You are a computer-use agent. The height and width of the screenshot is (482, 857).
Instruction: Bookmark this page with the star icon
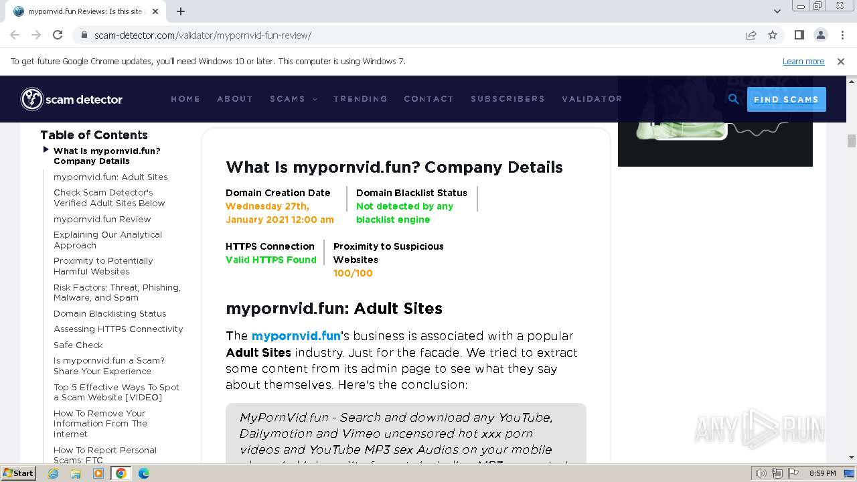773,35
